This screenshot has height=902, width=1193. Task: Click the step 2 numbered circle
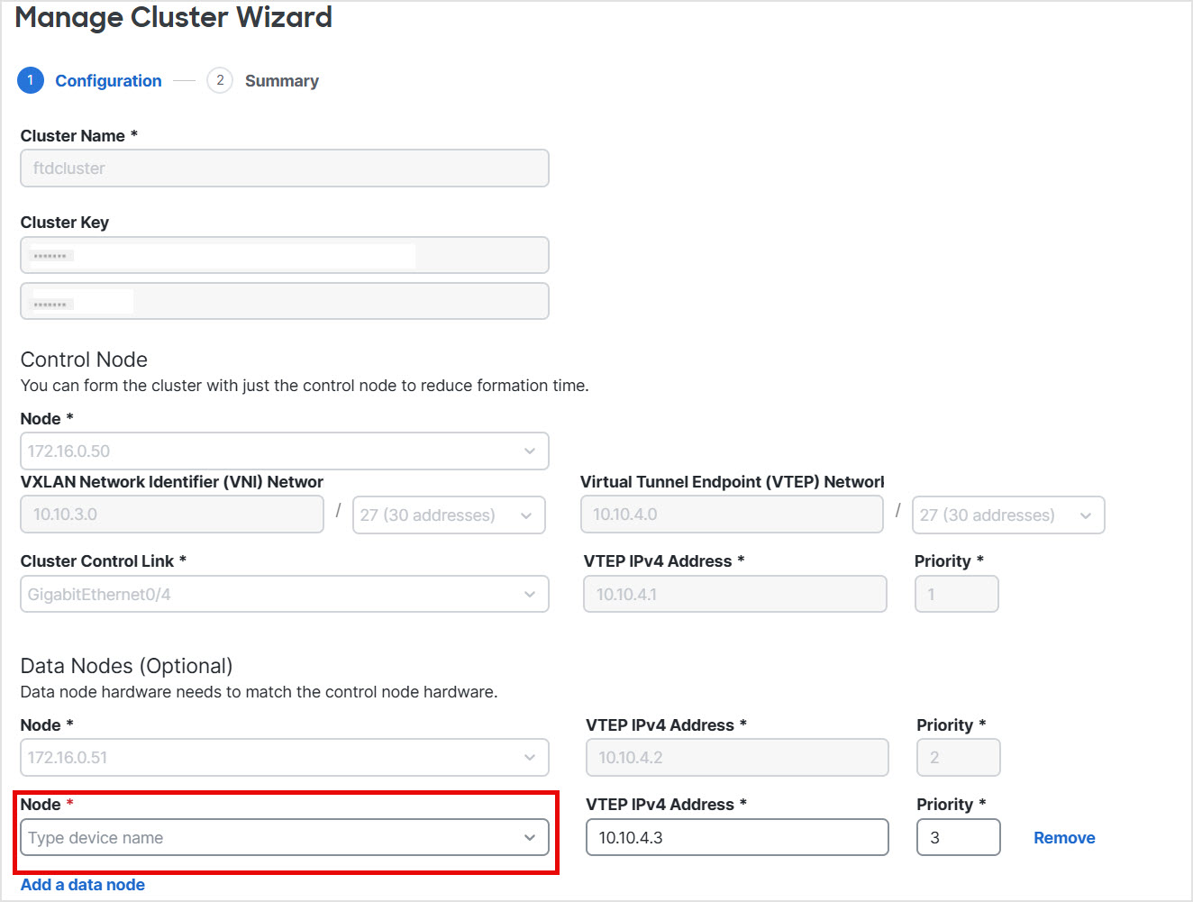click(x=219, y=80)
